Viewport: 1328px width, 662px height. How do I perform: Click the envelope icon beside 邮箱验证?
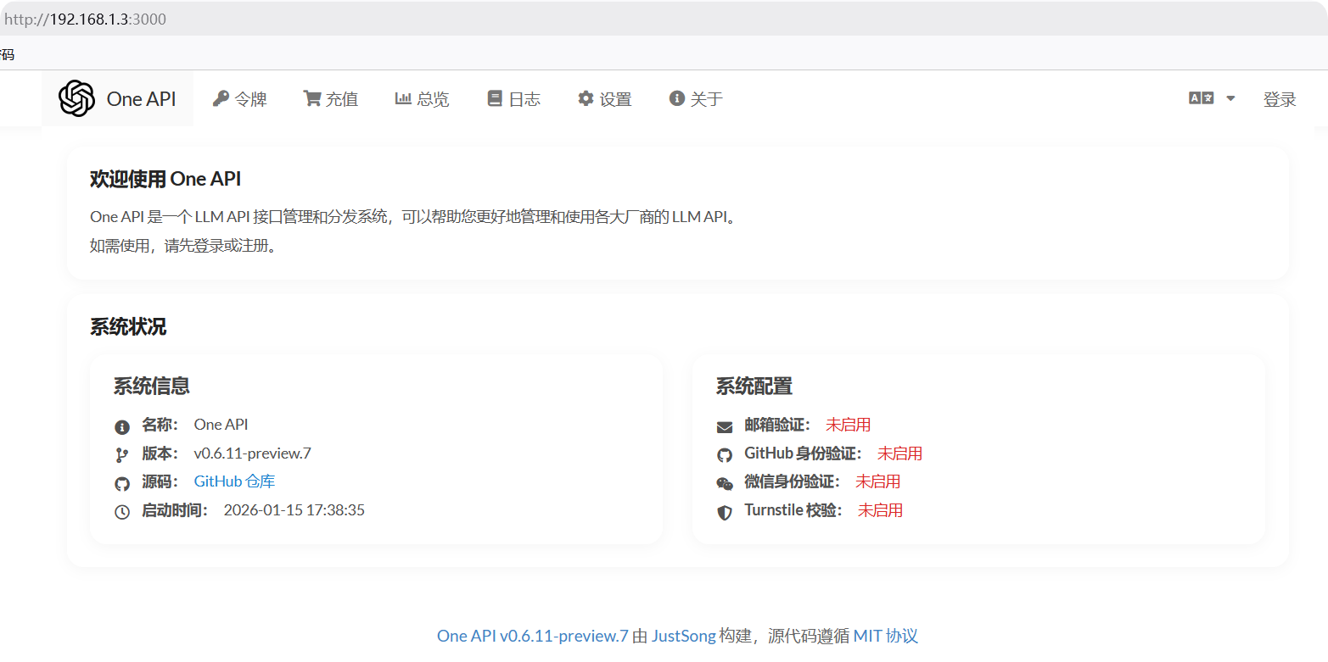724,426
